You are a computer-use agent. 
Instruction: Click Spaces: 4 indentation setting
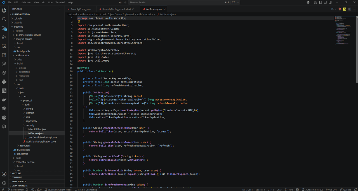coord(260,190)
